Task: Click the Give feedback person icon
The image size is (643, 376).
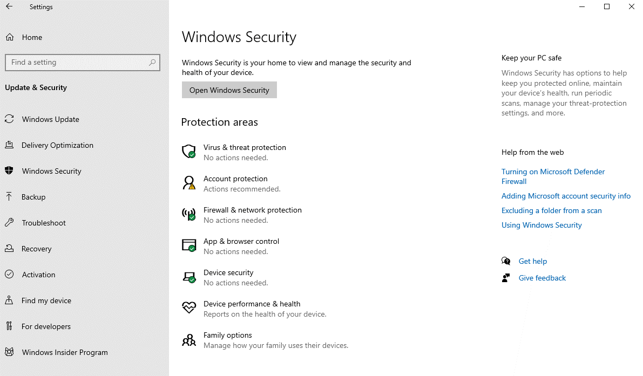Action: pos(506,277)
